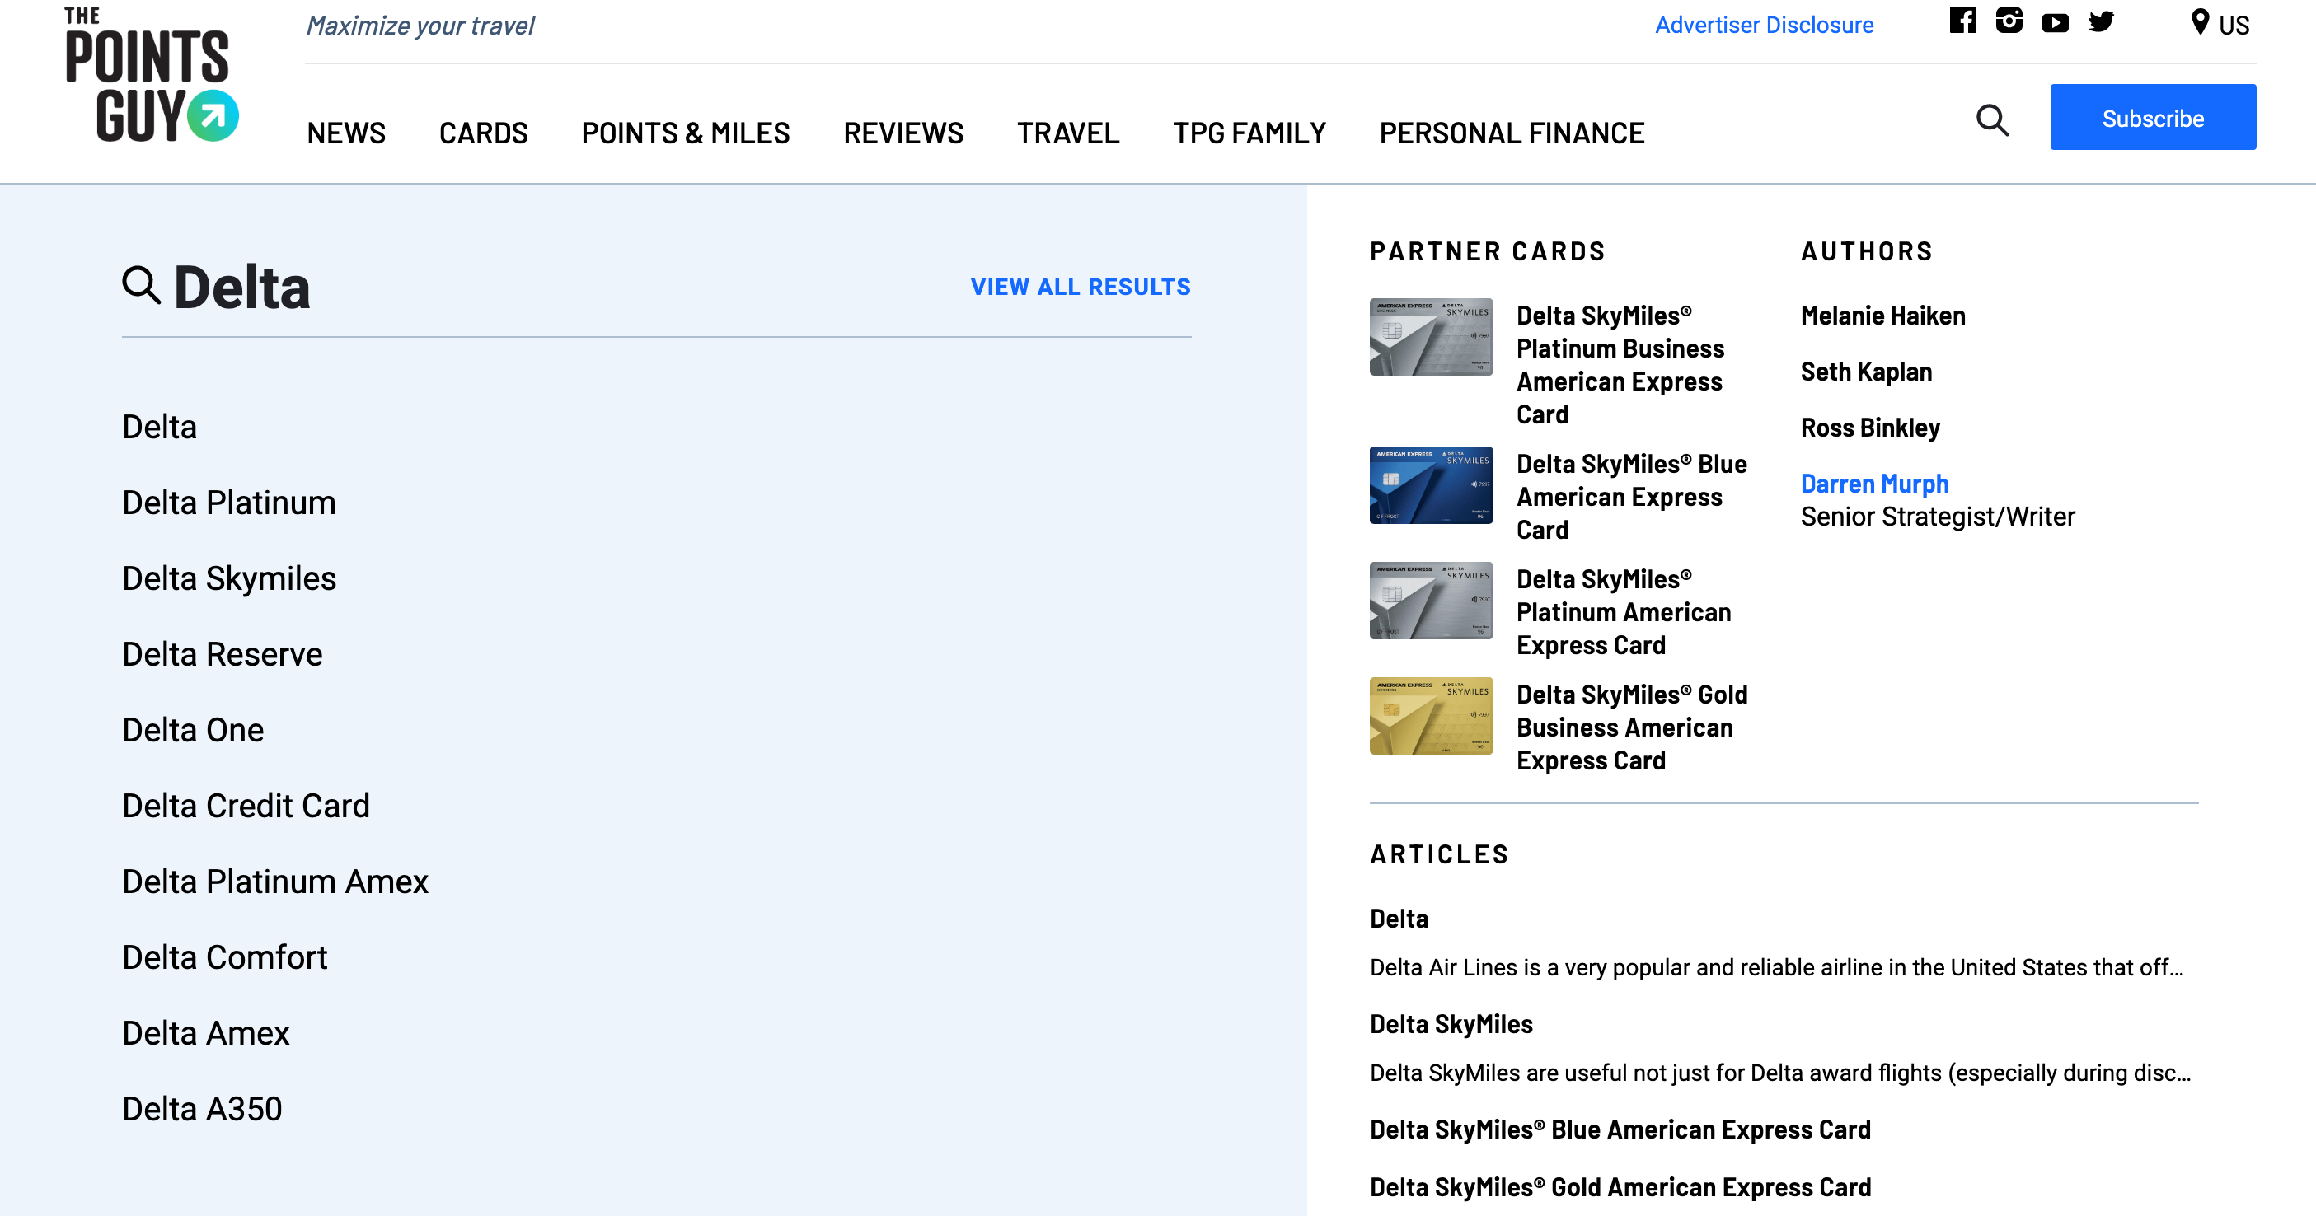Open Delta SkyMiles Platinum American Express Card link

tap(1624, 612)
